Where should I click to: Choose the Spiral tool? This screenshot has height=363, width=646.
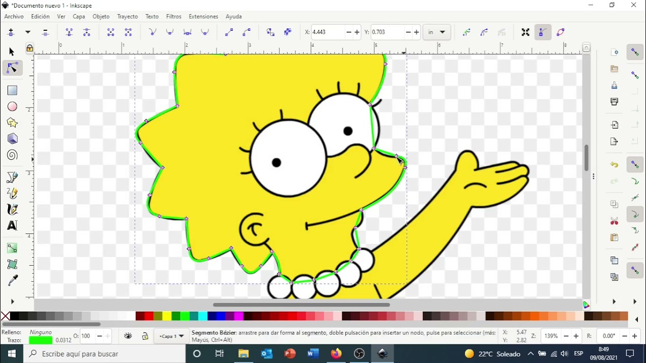pyautogui.click(x=12, y=155)
